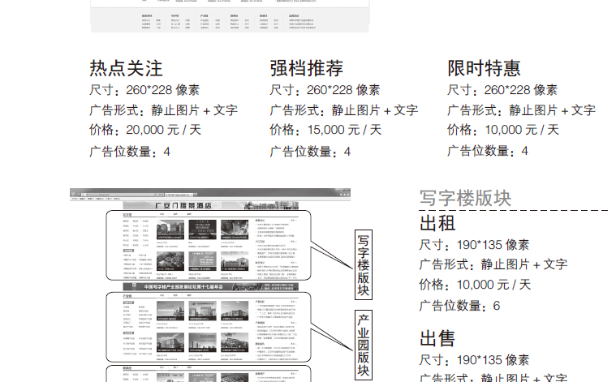Click the 限时特惠 heading
Screen dimensions: 616x382
(484, 68)
